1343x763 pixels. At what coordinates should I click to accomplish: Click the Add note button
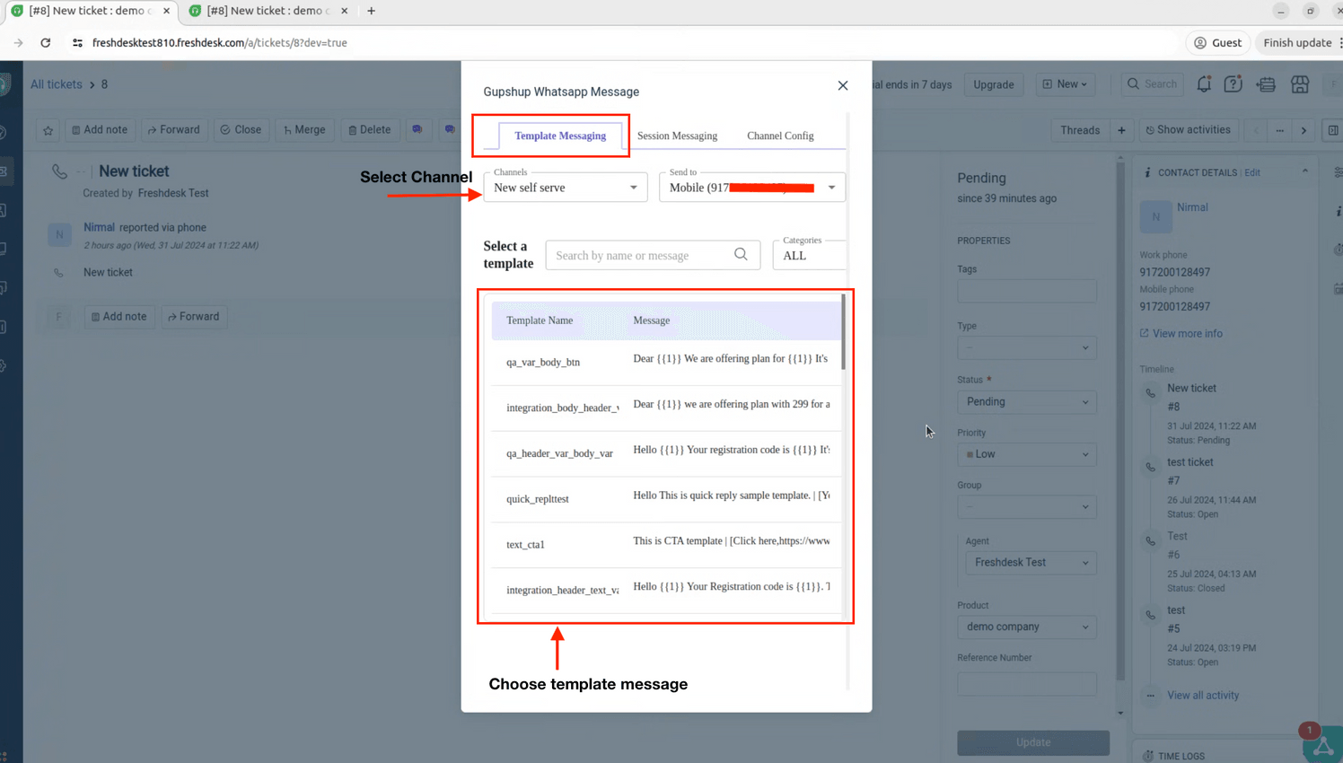click(x=100, y=130)
